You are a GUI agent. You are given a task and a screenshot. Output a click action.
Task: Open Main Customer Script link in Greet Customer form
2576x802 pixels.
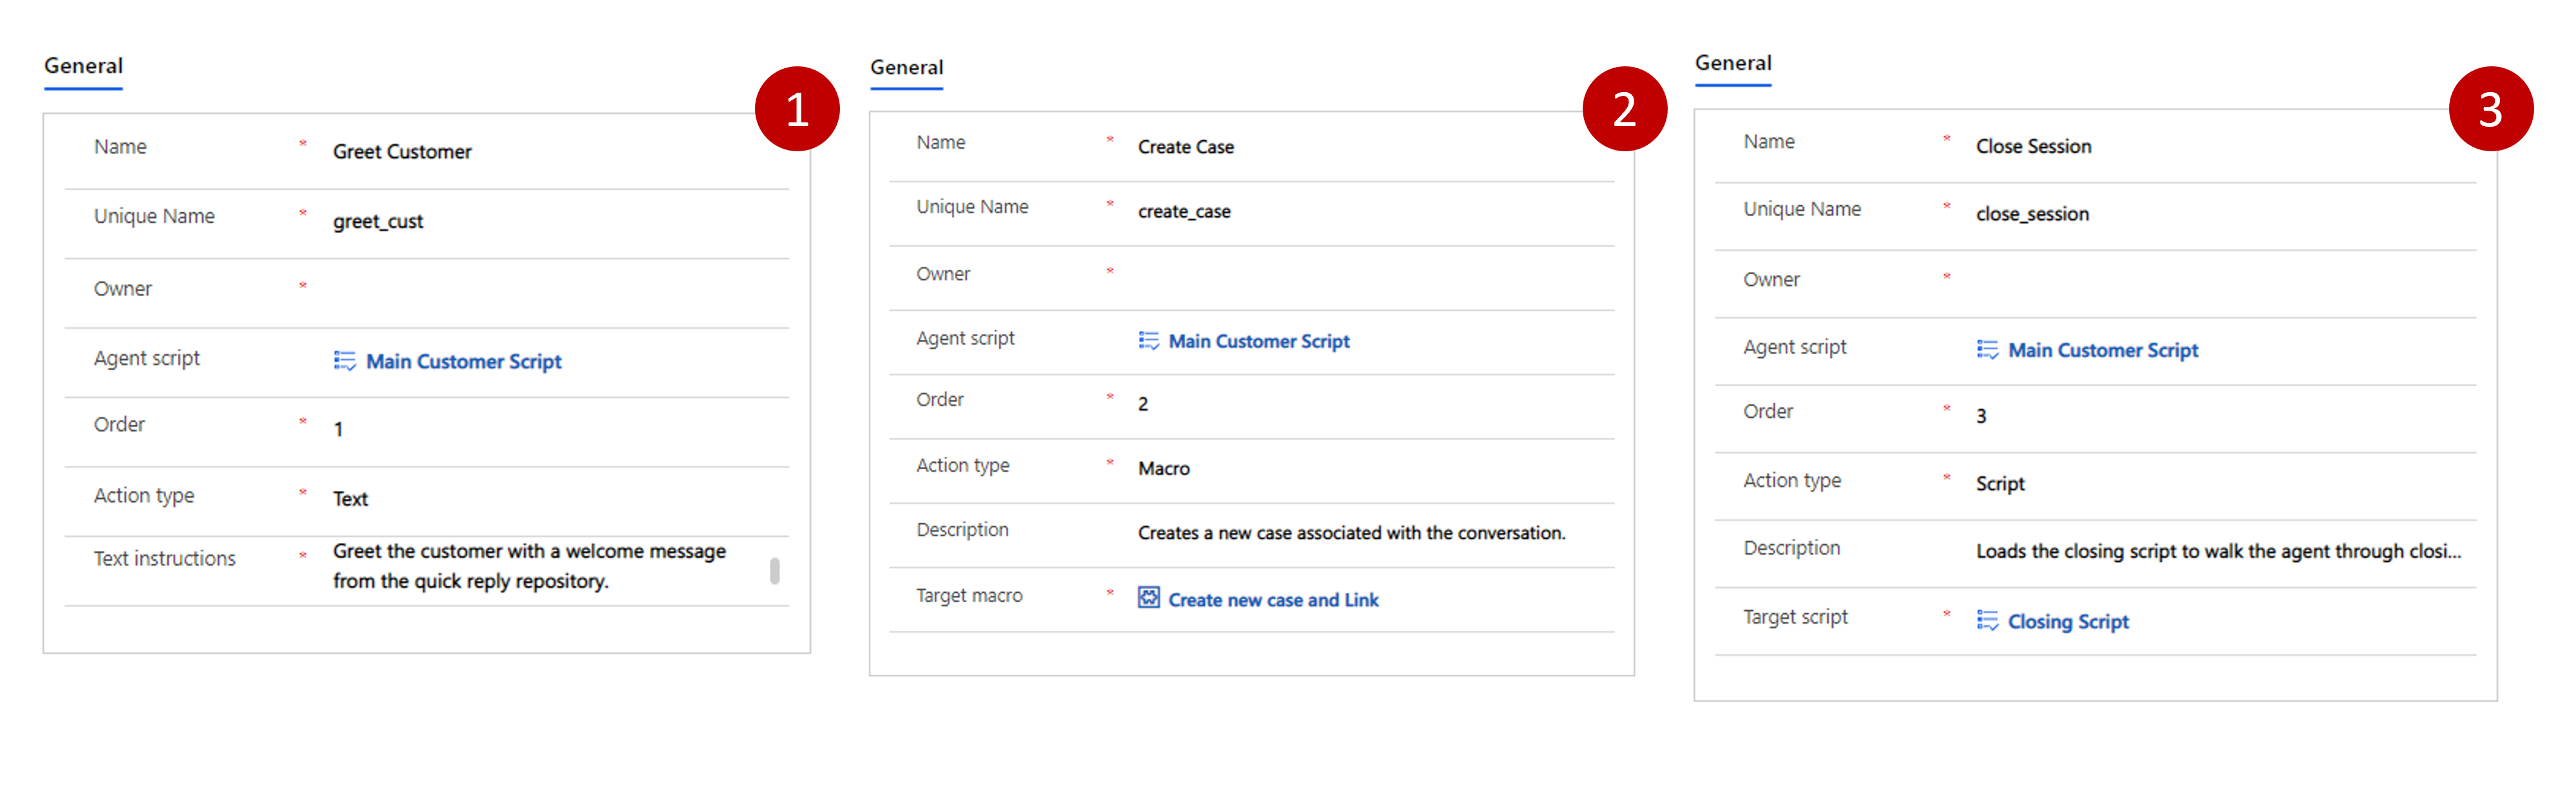pos(463,362)
